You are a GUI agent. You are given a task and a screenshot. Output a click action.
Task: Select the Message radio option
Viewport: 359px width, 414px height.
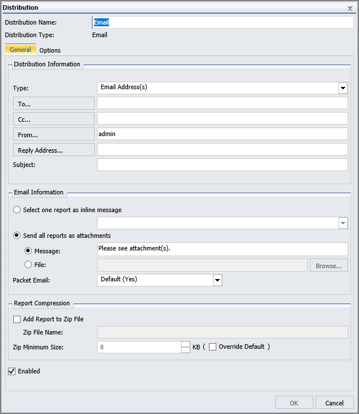click(28, 251)
